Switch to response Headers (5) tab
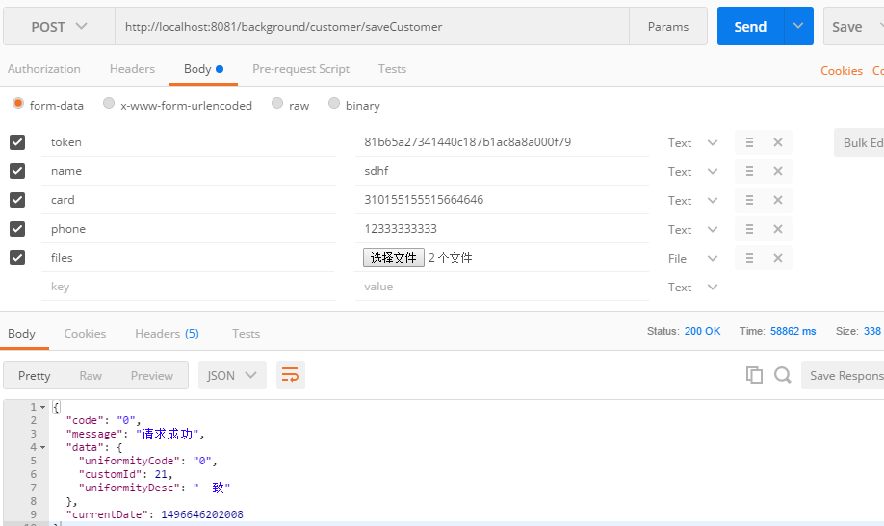The width and height of the screenshot is (884, 526). click(x=167, y=334)
